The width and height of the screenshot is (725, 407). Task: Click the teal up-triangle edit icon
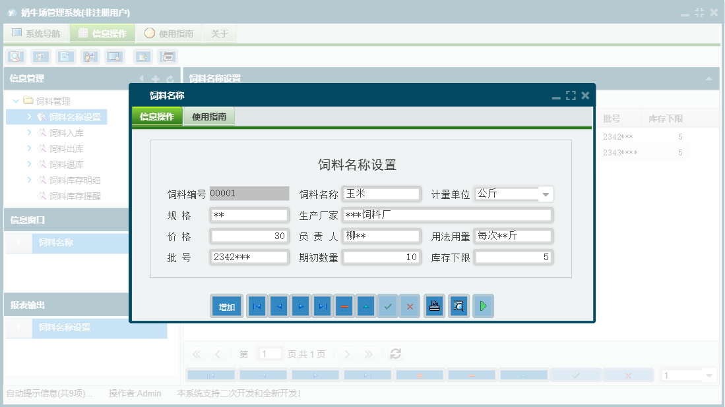pyautogui.click(x=366, y=306)
